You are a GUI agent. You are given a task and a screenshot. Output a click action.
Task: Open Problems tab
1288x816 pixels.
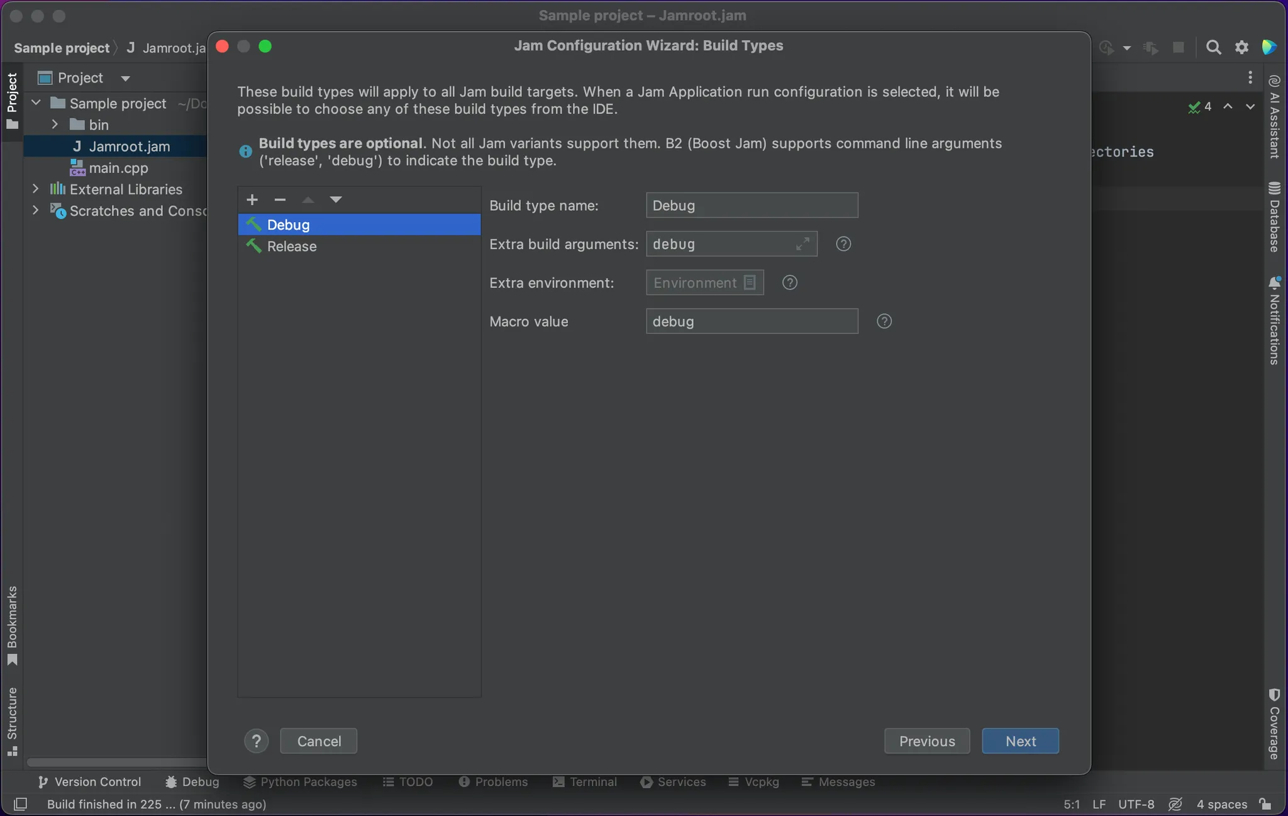coord(493,781)
